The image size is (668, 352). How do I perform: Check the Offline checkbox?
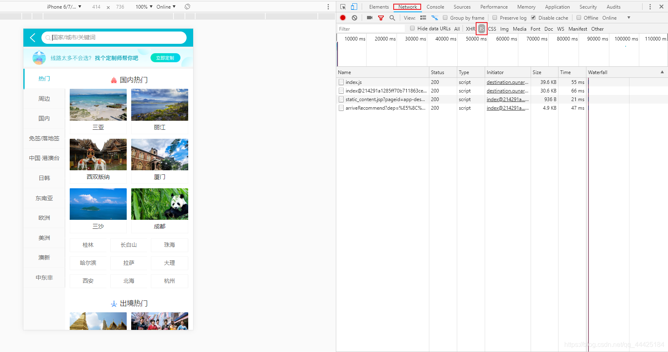click(579, 18)
